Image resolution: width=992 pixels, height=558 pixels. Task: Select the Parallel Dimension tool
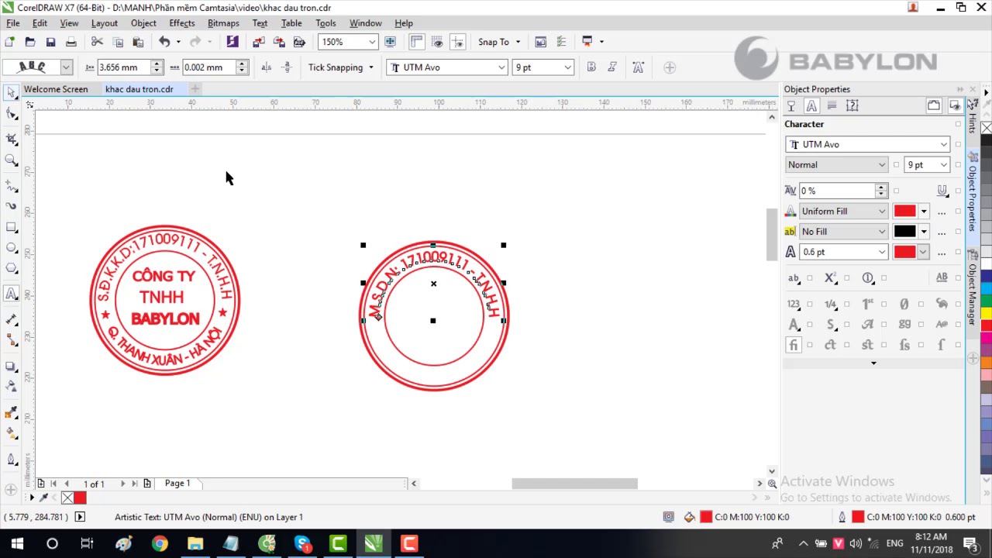coord(11,319)
